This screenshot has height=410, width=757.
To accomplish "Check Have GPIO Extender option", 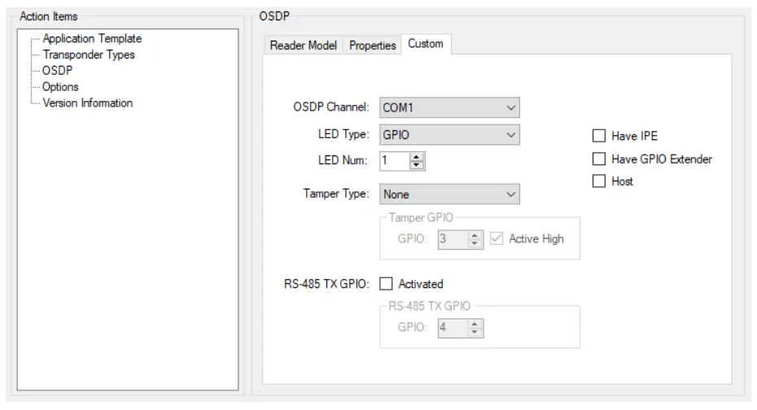I will pos(600,159).
